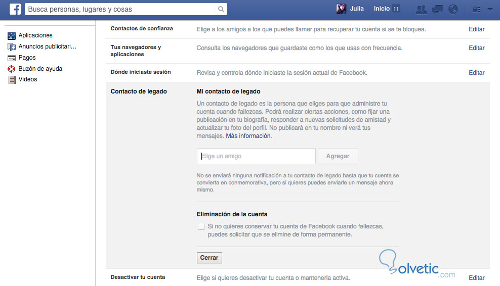
Task: Edit Contactos de confianza
Action: [x=476, y=29]
